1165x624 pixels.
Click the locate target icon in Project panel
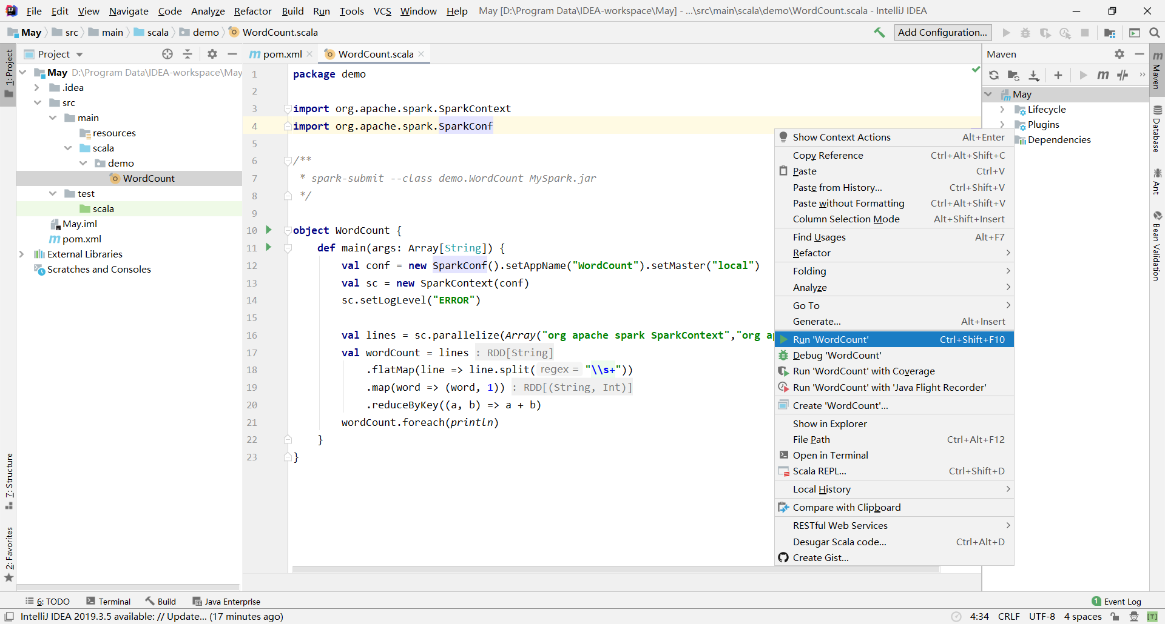click(167, 54)
